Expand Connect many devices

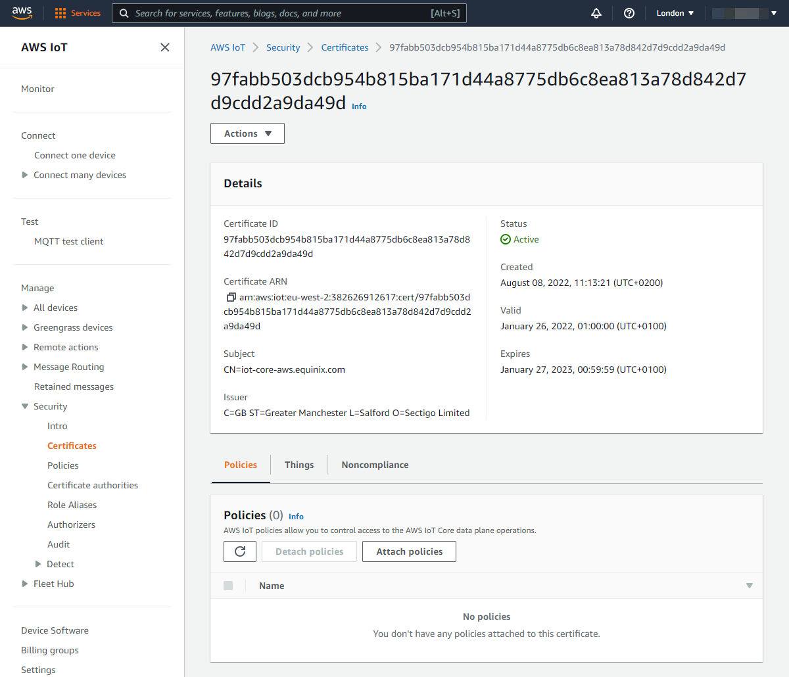25,175
